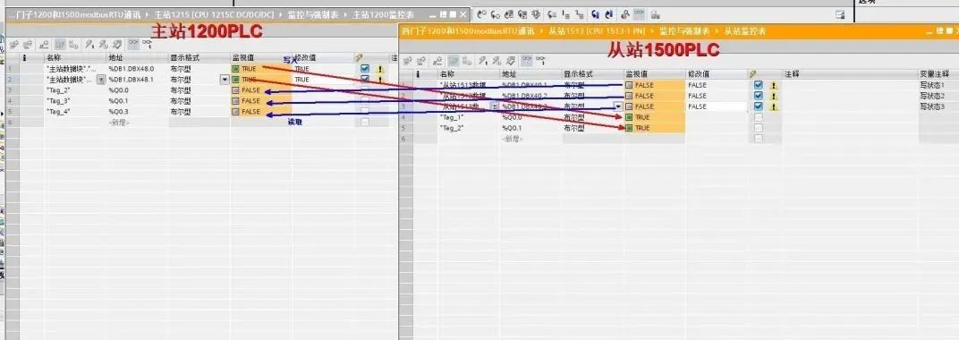Uncheck modify checkbox for %DB1.DBX48.0 row
This screenshot has width=959, height=340.
(364, 69)
